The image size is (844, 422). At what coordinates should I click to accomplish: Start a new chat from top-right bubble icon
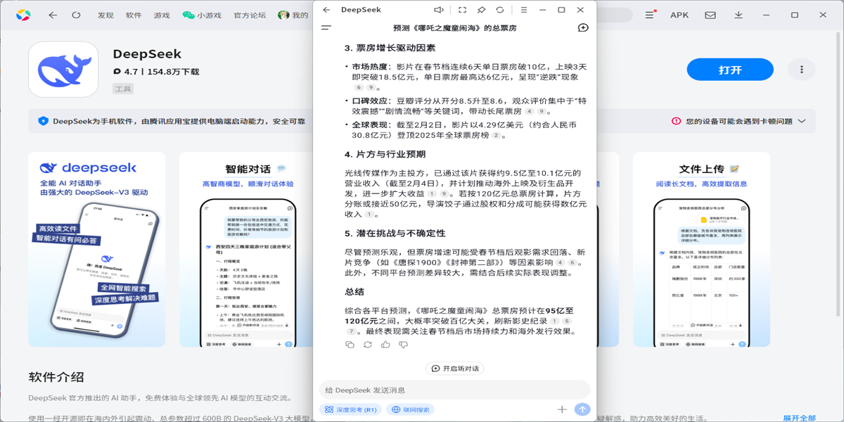pos(582,28)
